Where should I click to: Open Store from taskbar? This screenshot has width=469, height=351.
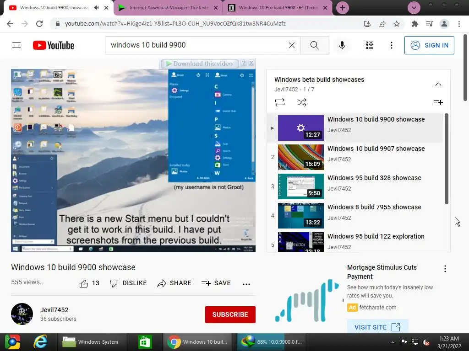click(145, 342)
